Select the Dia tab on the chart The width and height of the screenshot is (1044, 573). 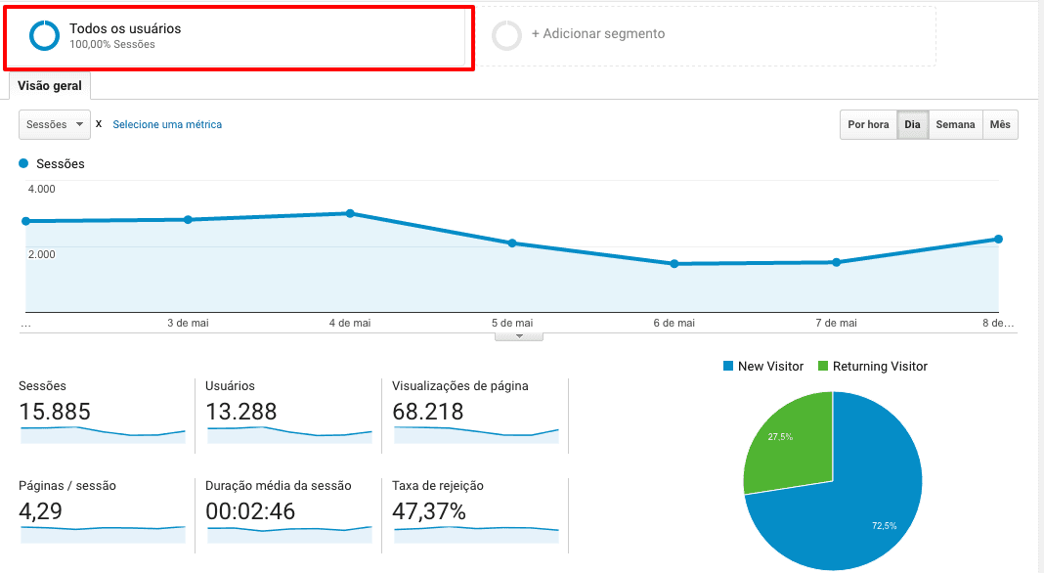coord(912,124)
